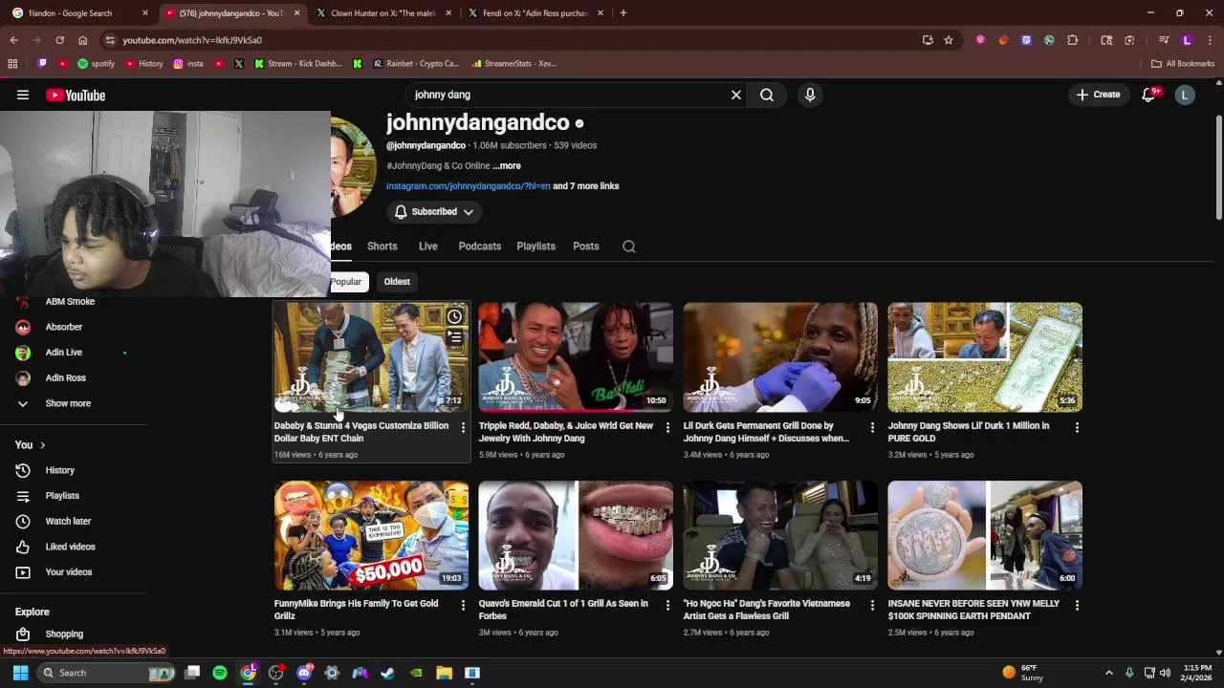Bookmark this page with the star icon

coord(949,40)
